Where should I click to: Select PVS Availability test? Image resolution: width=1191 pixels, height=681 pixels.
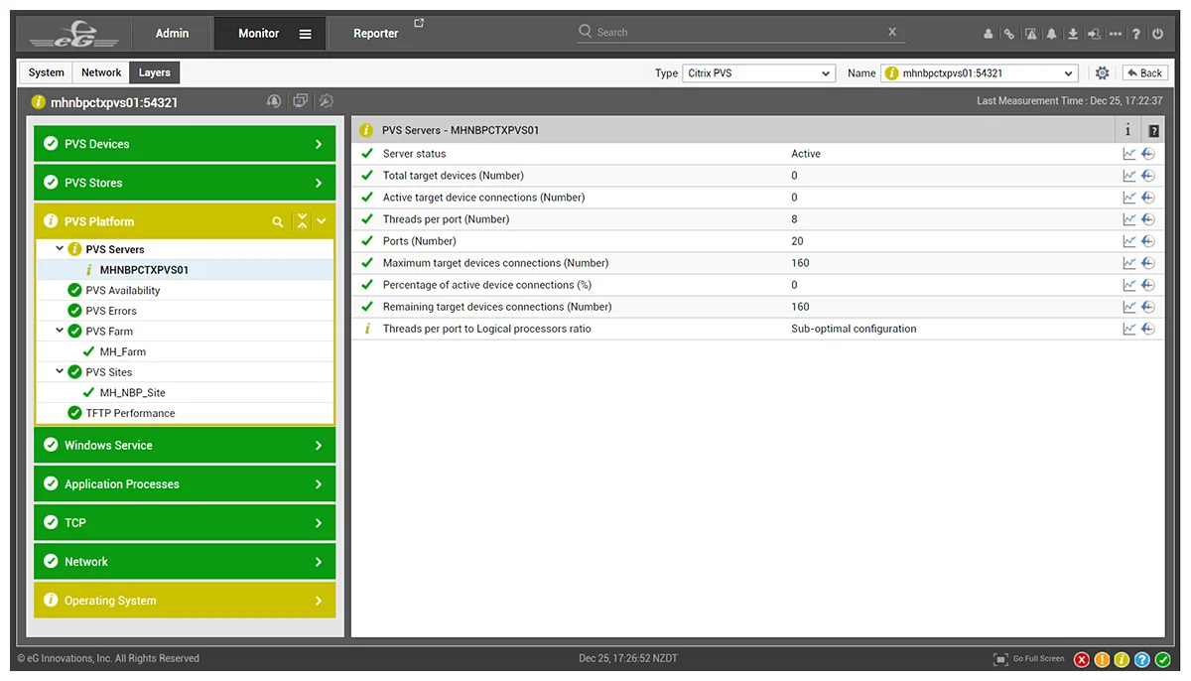[x=123, y=291]
